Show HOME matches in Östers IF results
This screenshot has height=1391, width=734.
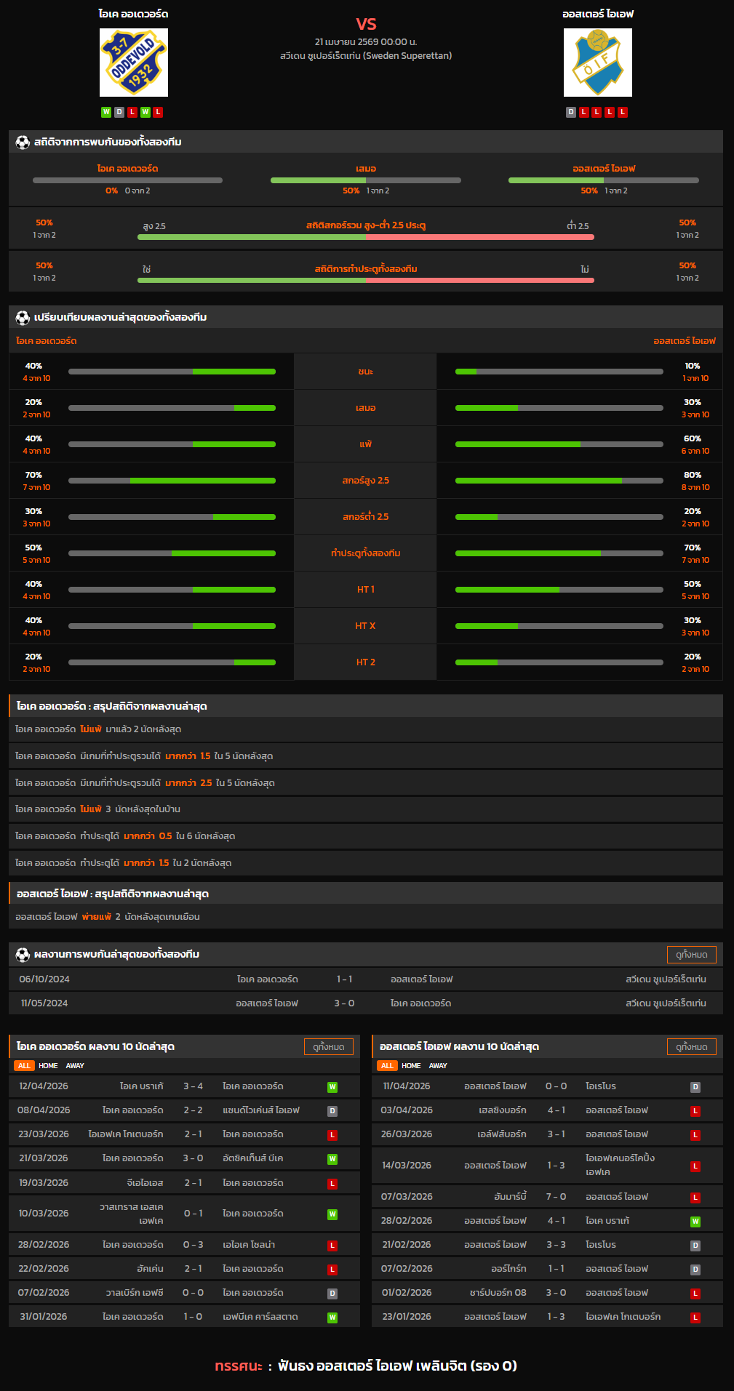pyautogui.click(x=411, y=1066)
